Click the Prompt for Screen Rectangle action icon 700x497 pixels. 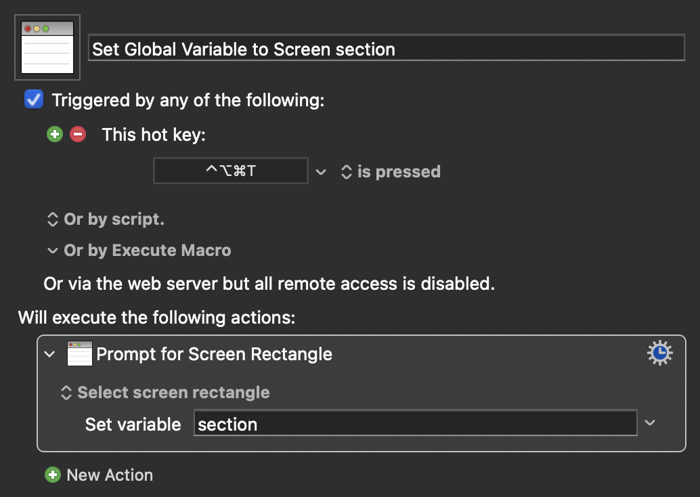point(79,353)
